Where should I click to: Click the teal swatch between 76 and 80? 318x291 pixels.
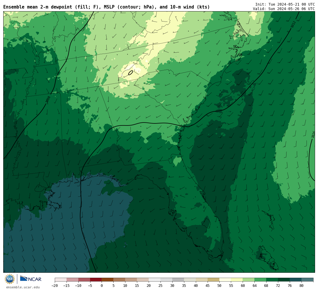pyautogui.click(x=296, y=280)
